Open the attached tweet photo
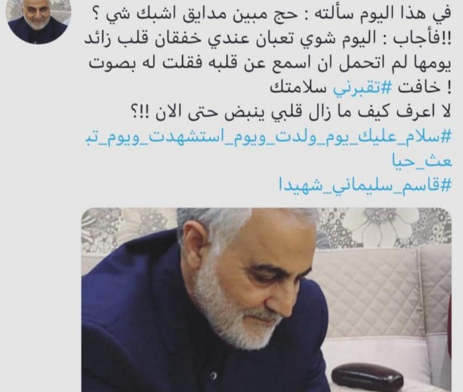The height and width of the screenshot is (392, 463). click(266, 300)
